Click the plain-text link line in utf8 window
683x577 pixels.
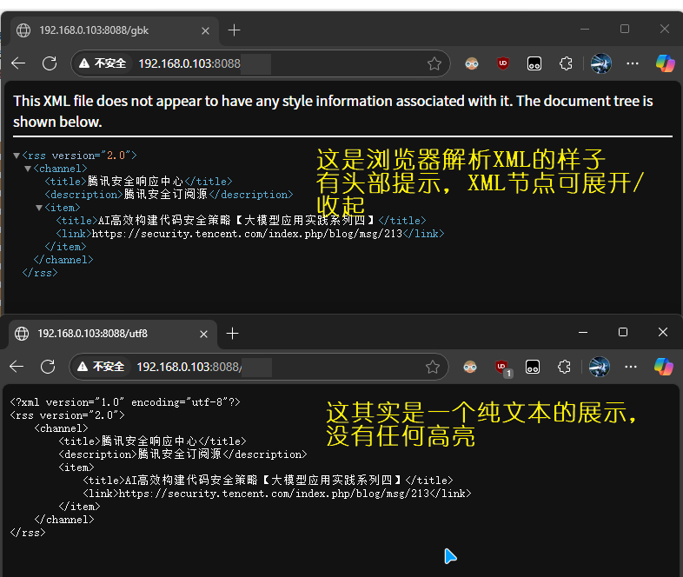(277, 494)
